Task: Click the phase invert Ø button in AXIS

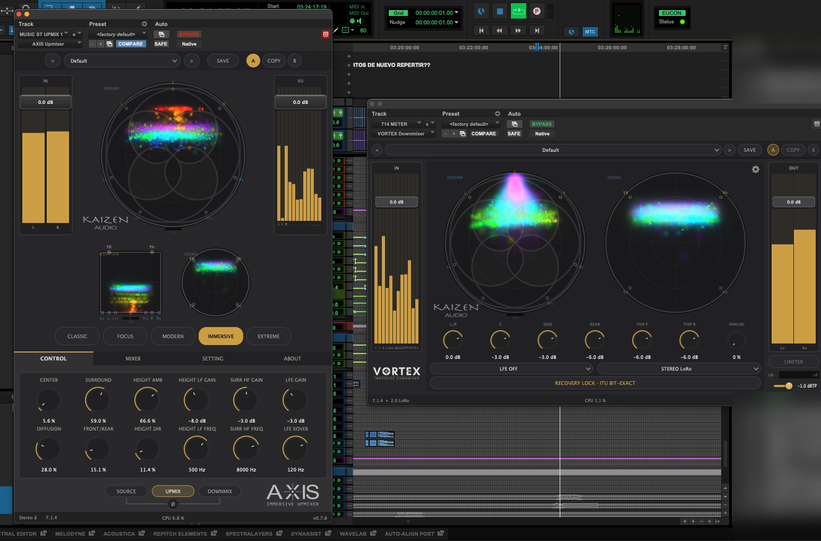Action: (173, 504)
